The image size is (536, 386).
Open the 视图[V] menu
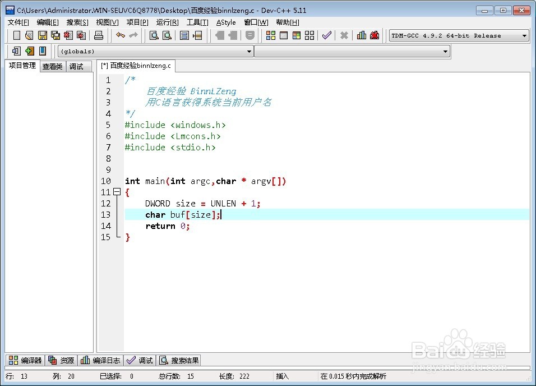[107, 22]
